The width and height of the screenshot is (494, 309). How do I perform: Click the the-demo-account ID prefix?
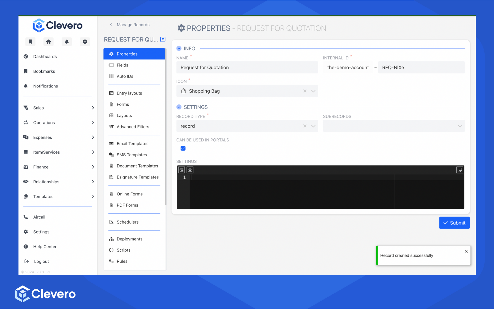348,68
